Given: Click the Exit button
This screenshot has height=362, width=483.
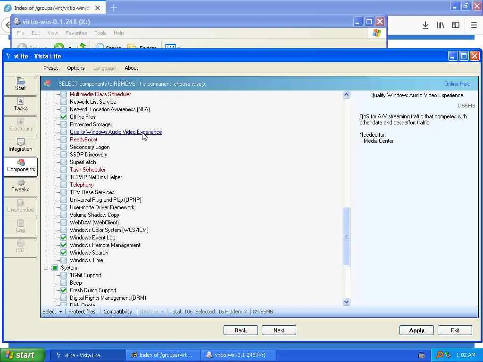Looking at the screenshot, I should (455, 330).
